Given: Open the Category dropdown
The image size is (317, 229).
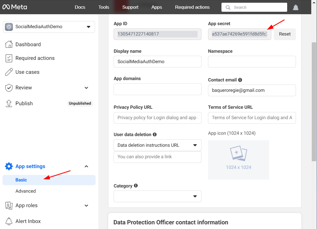Looking at the screenshot, I should pos(157,196).
